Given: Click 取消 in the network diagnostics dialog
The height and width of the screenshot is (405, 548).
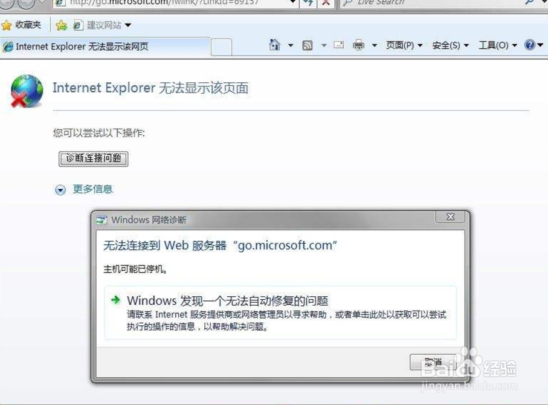Looking at the screenshot, I should [x=433, y=362].
